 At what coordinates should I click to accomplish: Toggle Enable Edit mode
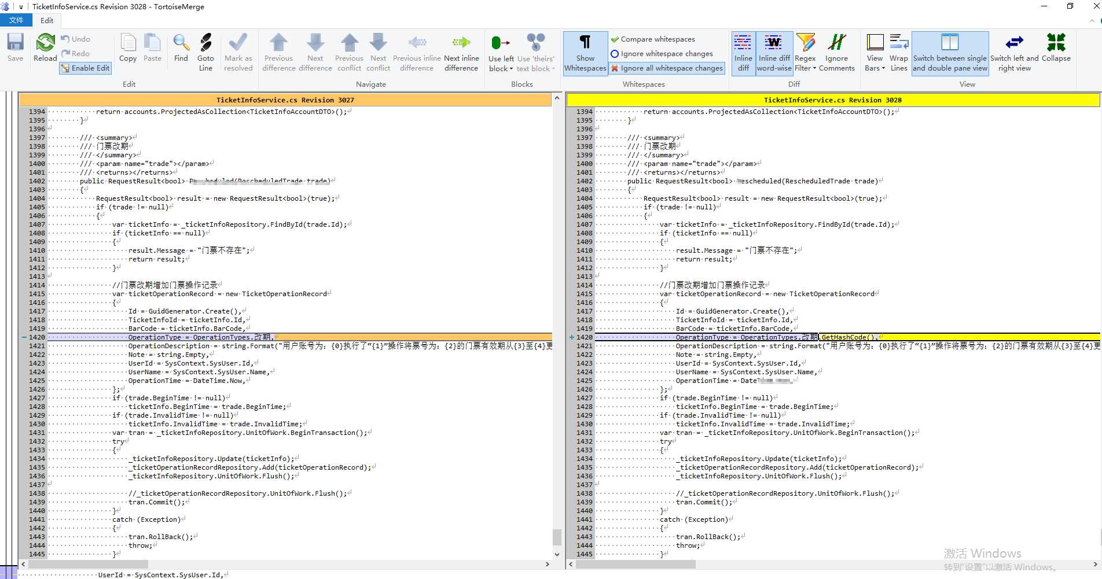(85, 68)
